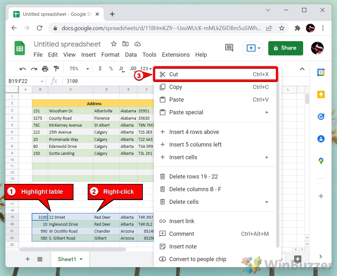Open comment history icon
337x276 pixels.
click(x=229, y=48)
